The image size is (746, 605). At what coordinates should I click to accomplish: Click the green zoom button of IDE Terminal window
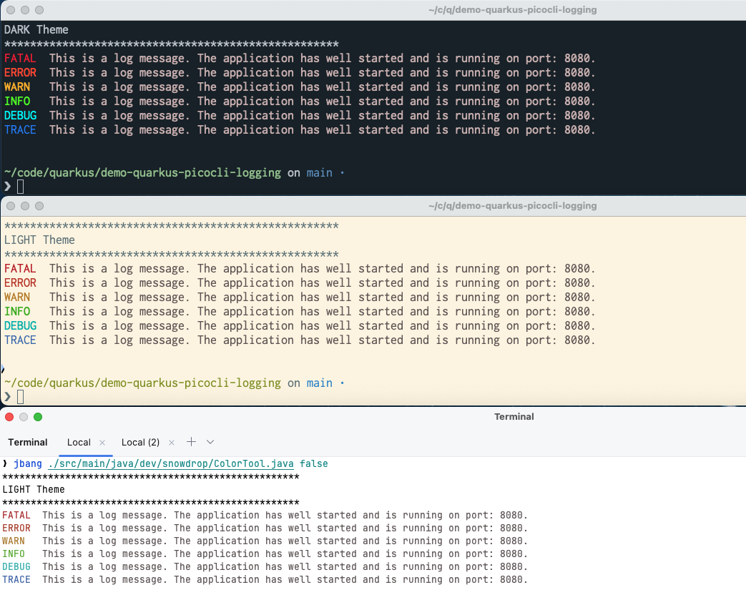click(x=38, y=417)
